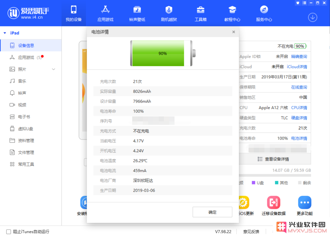Screen dimensions: 330x237
Task: Open the 刷机越狱 tab
Action: point(169,13)
